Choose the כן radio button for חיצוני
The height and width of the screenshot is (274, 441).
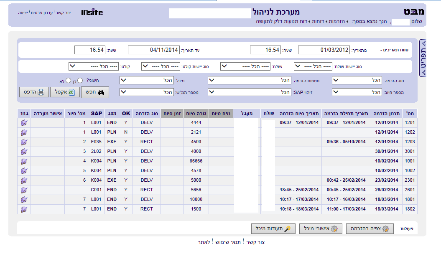point(80,80)
